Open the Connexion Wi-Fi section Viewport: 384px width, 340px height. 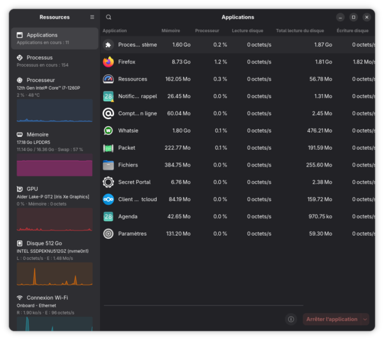pos(54,311)
